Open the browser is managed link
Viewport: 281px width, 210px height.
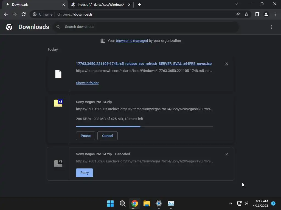coord(132,41)
